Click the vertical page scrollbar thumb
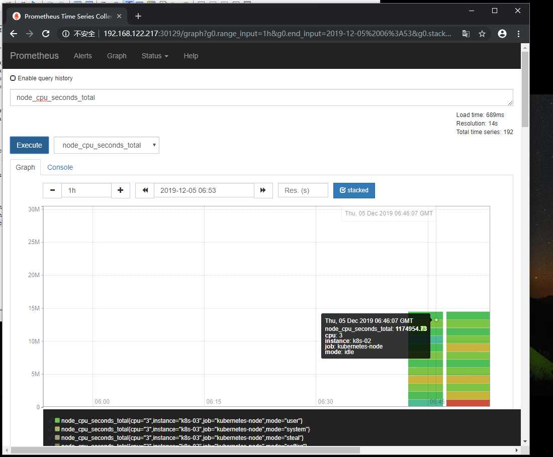553x457 pixels. tap(525, 89)
